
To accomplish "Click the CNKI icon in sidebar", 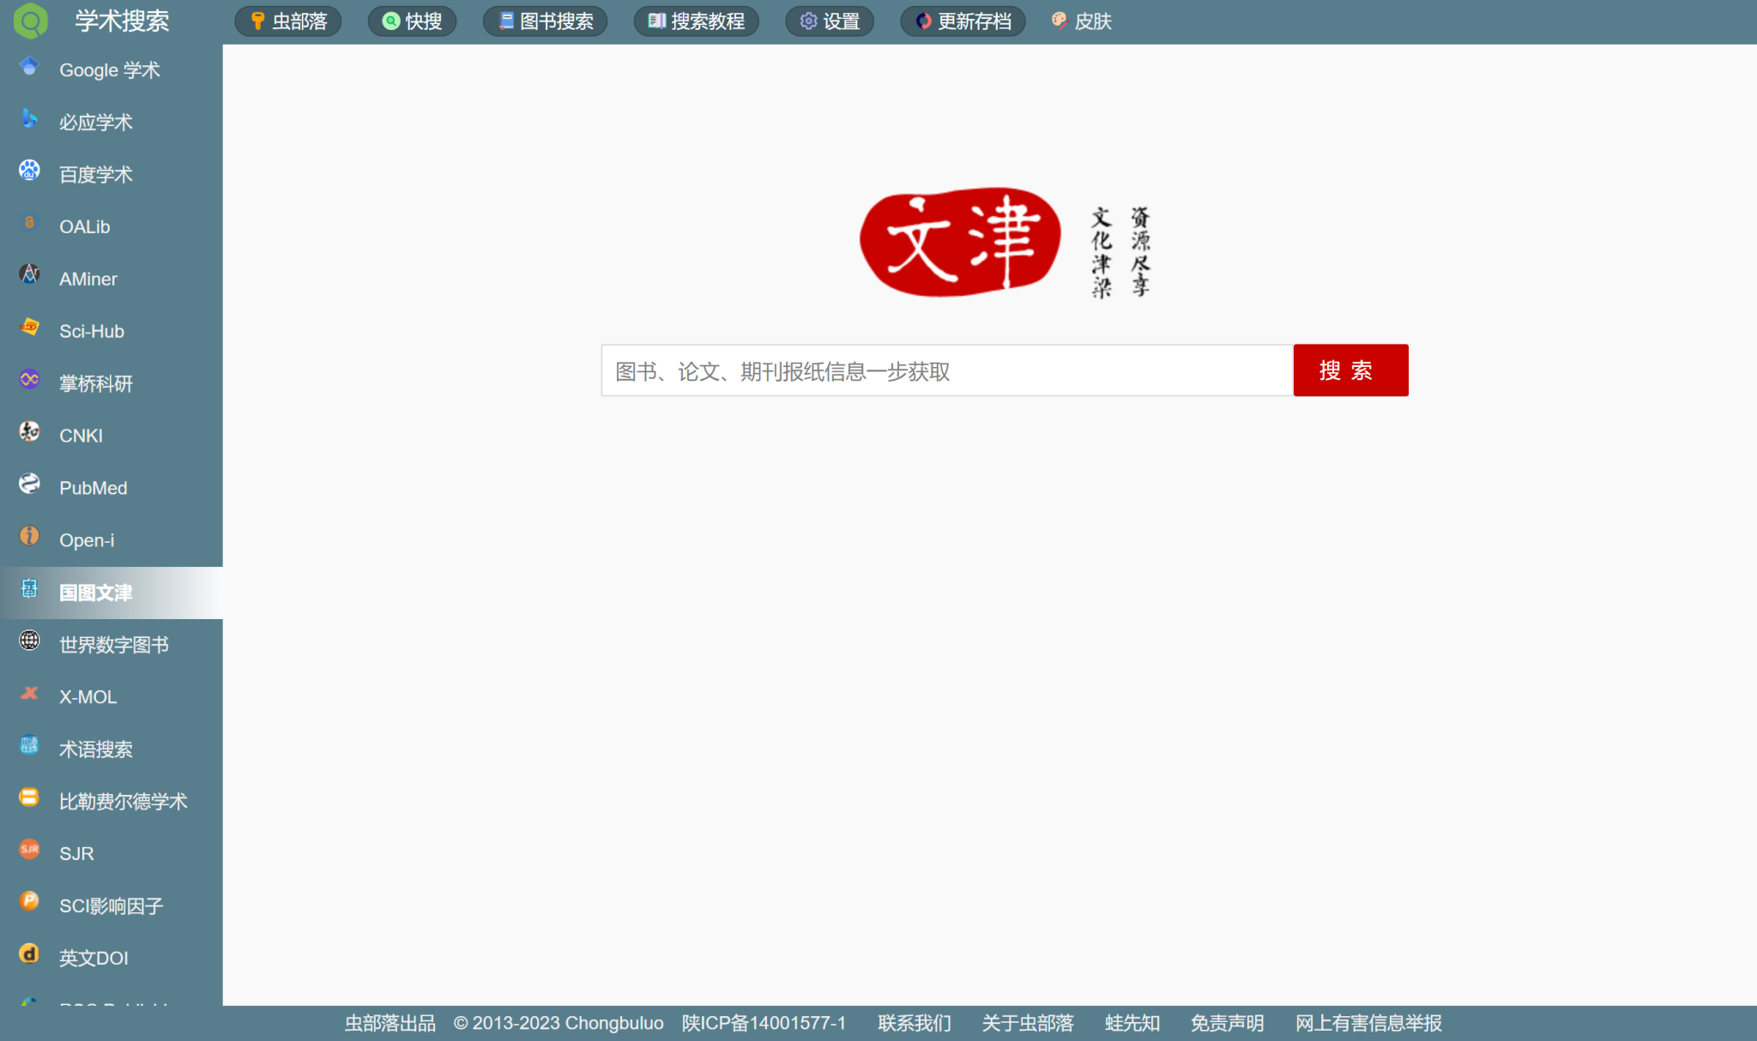I will coord(29,432).
